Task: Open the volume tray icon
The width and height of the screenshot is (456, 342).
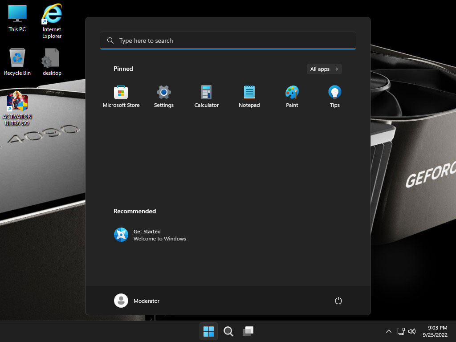Action: coord(412,331)
